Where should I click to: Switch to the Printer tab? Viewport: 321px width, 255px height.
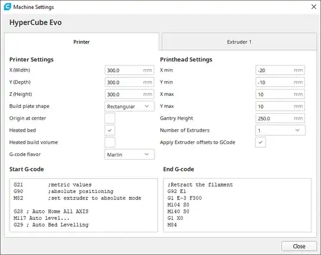[81, 42]
